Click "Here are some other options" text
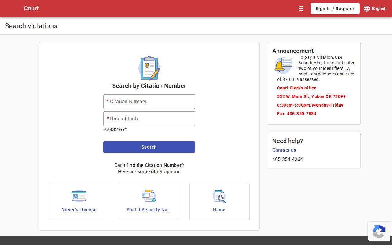The image size is (392, 245). coord(149,171)
